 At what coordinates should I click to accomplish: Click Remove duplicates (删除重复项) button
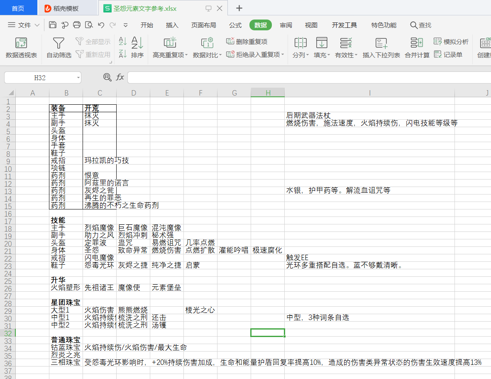pyautogui.click(x=247, y=42)
